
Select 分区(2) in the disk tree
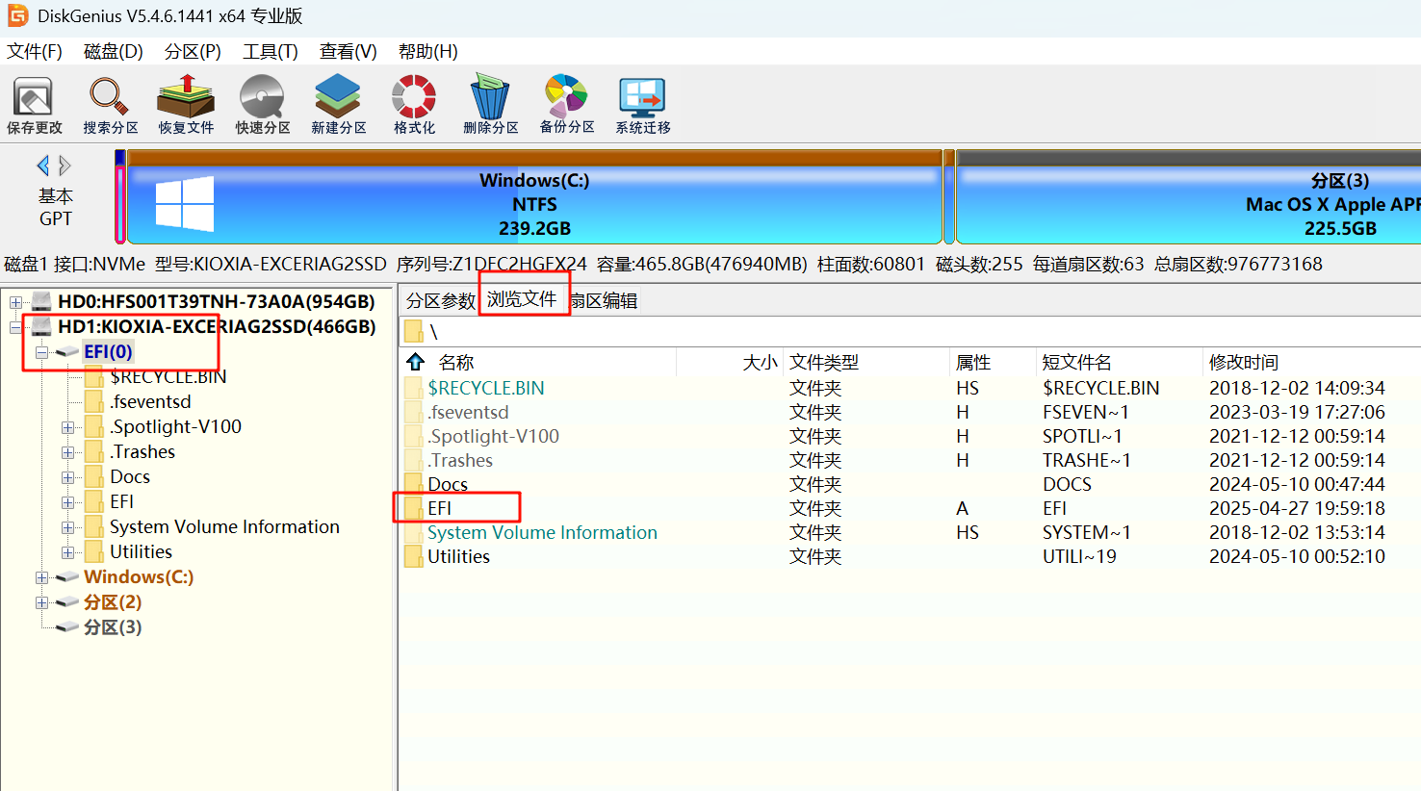pos(113,602)
